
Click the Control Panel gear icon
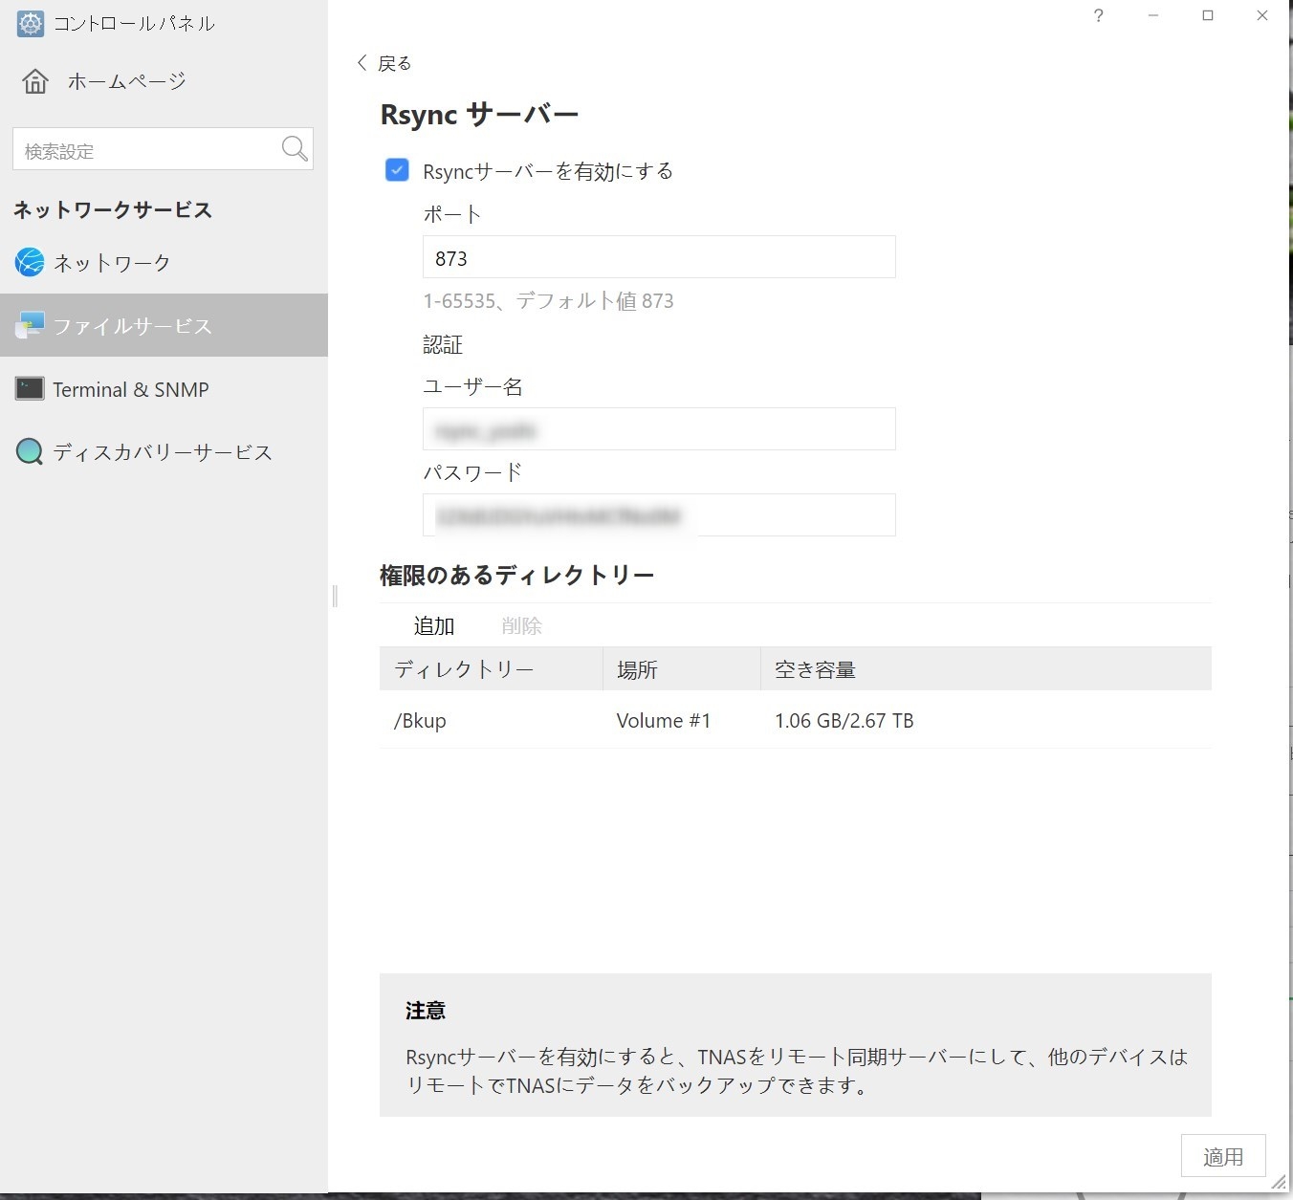[31, 24]
